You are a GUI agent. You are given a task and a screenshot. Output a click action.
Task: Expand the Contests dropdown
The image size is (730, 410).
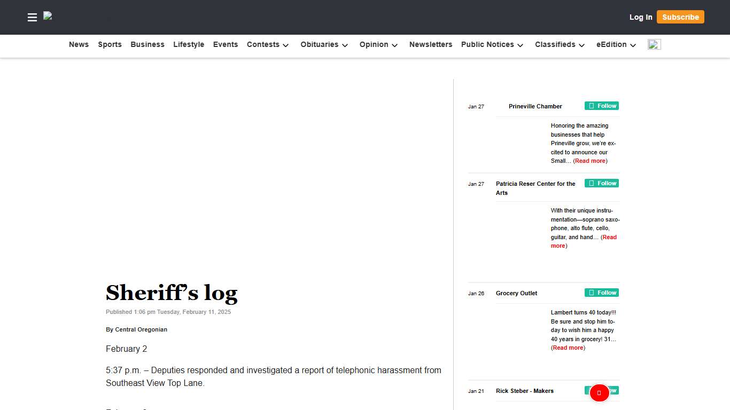click(268, 45)
